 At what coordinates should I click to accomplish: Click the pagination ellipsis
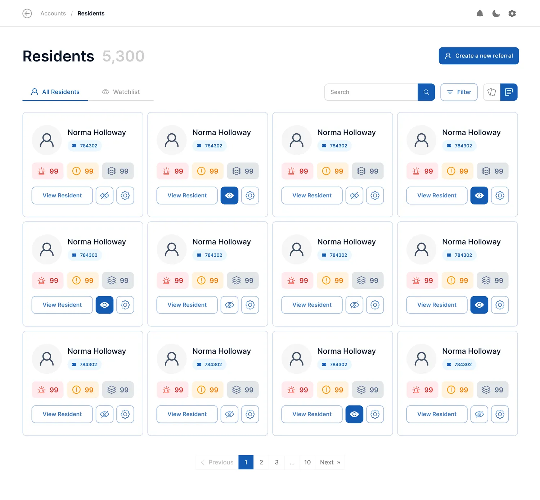[x=292, y=462]
